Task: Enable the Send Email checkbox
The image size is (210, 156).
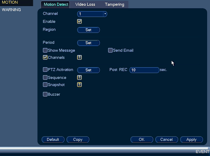Action: pos(110,50)
